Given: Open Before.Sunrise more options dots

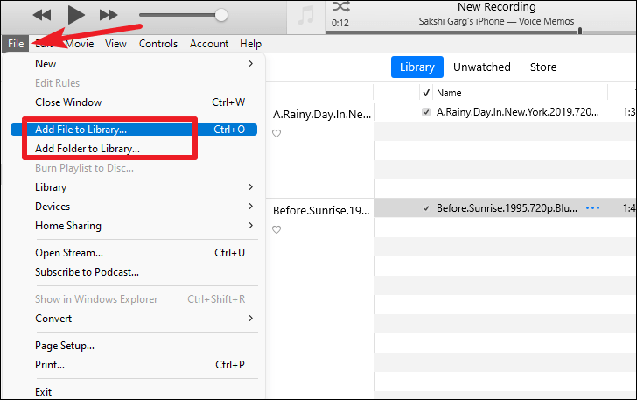Looking at the screenshot, I should pyautogui.click(x=592, y=208).
